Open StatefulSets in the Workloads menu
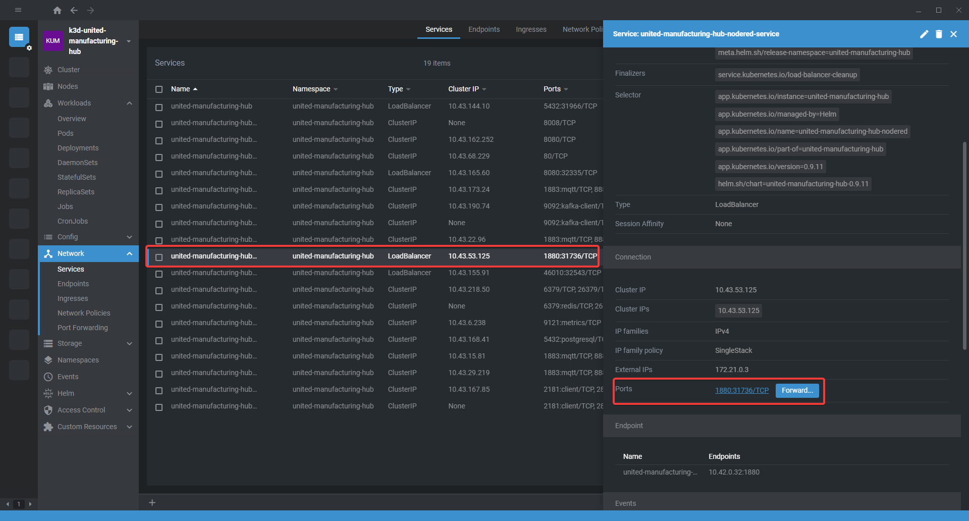969x521 pixels. (77, 177)
